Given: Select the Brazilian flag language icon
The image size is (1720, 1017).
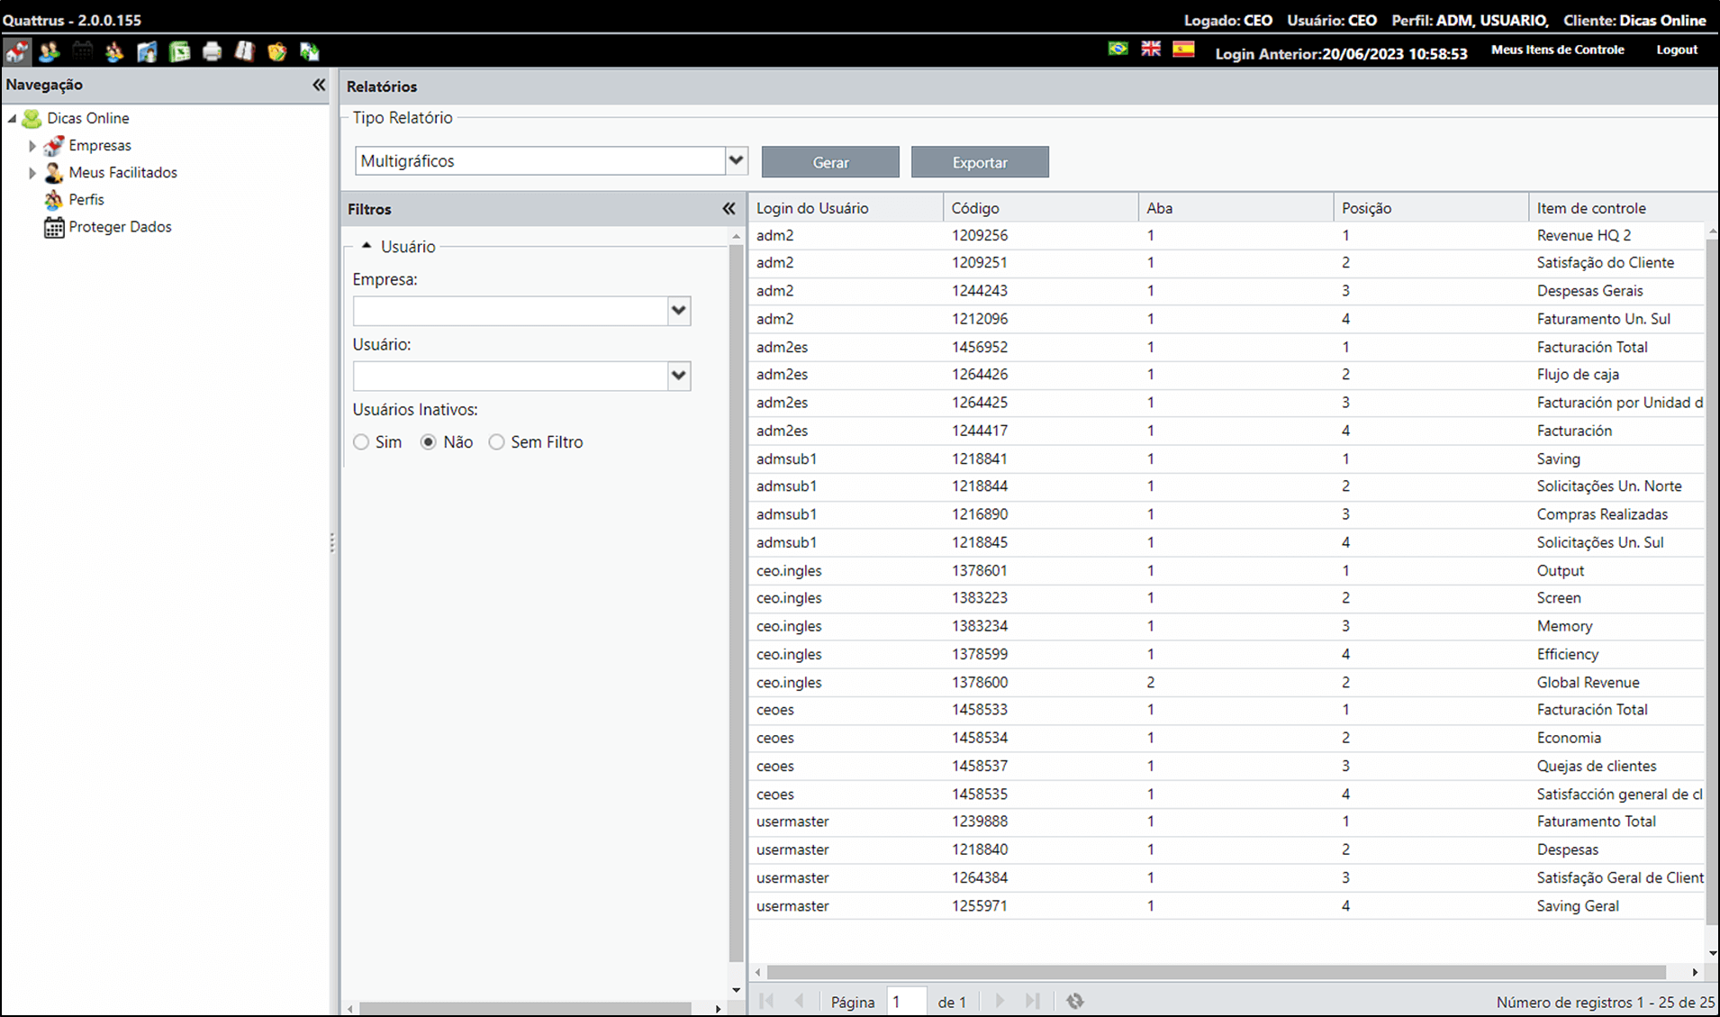Looking at the screenshot, I should point(1118,49).
